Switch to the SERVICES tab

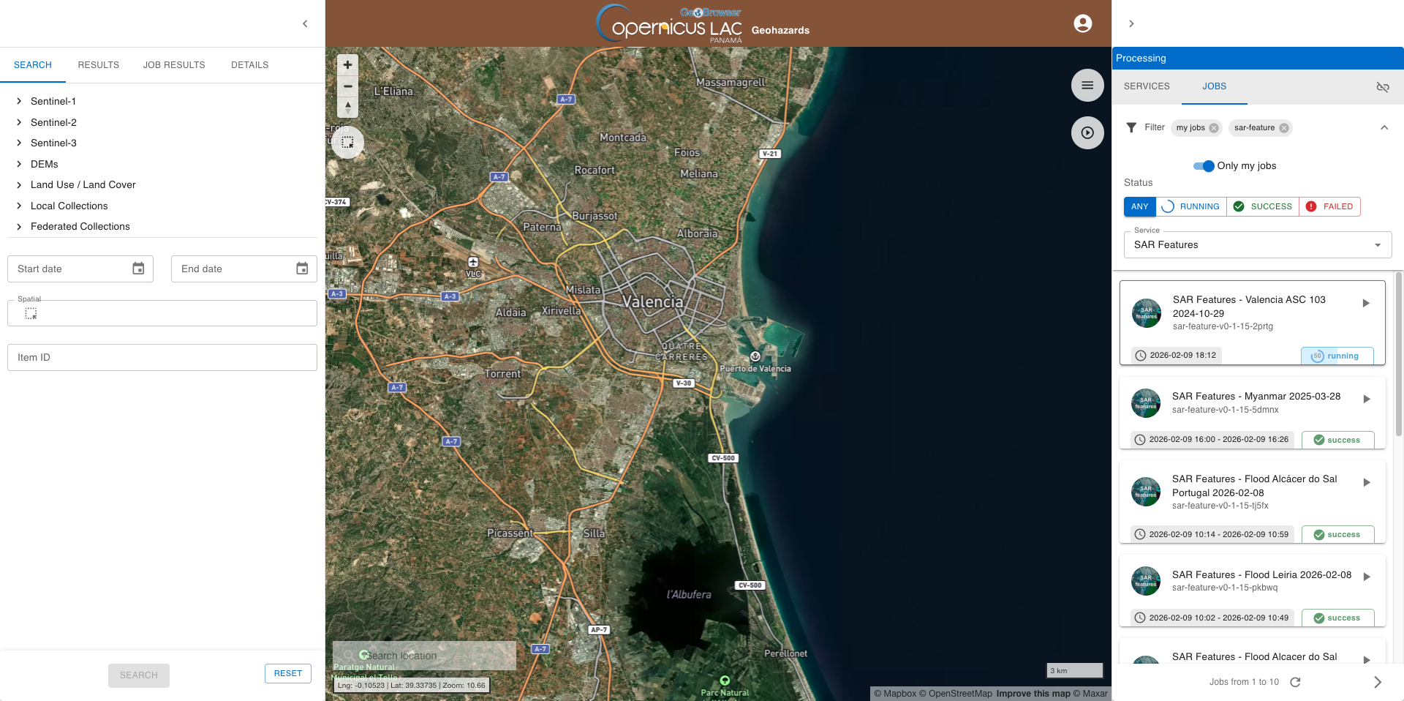tap(1147, 86)
